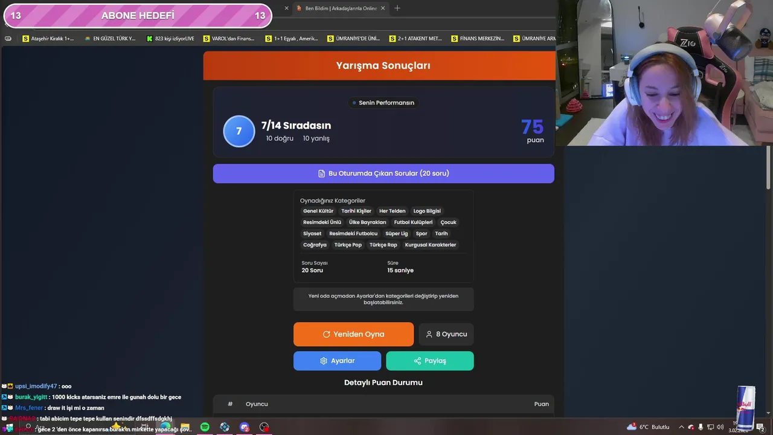Click the Detaylı Puan Durumu heading
The image size is (773, 435).
coord(383,382)
